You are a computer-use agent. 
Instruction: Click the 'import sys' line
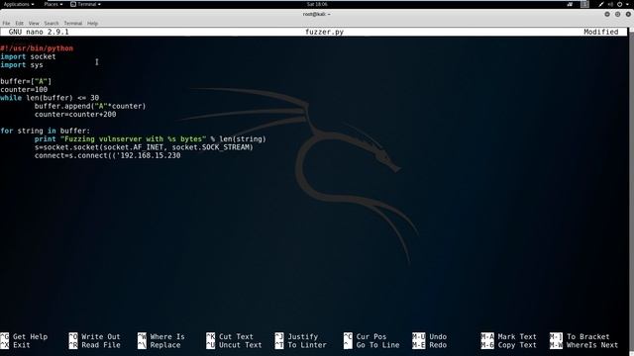[x=22, y=65]
